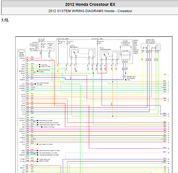Click the switch symbol inside PGM-FI Main Relay 1
178x173 pixels.
click(76, 54)
